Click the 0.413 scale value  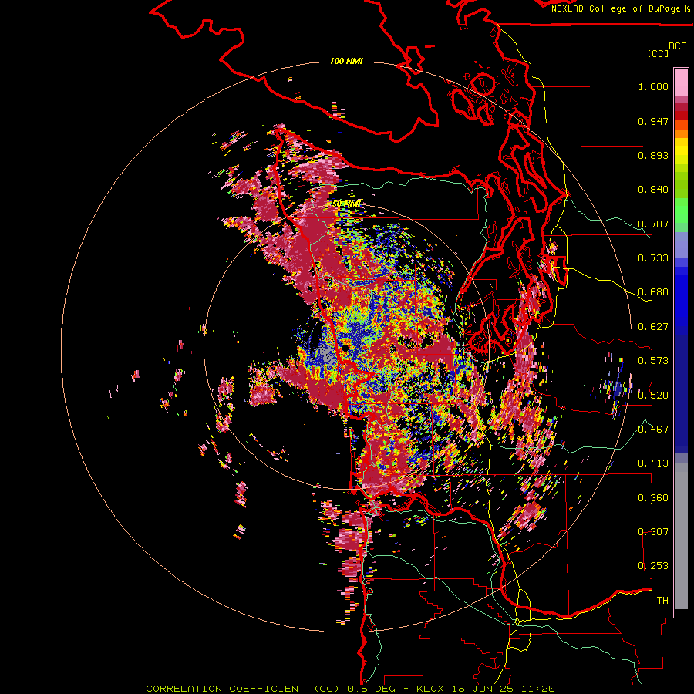point(653,463)
